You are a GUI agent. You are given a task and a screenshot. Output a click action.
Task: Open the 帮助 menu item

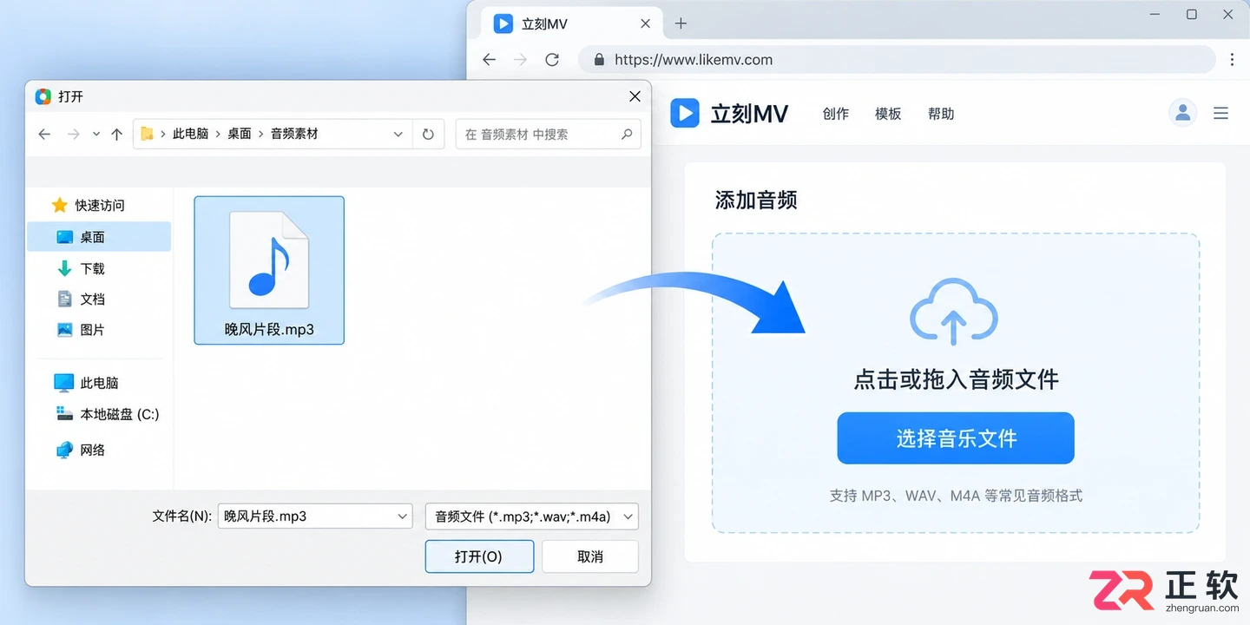click(941, 114)
